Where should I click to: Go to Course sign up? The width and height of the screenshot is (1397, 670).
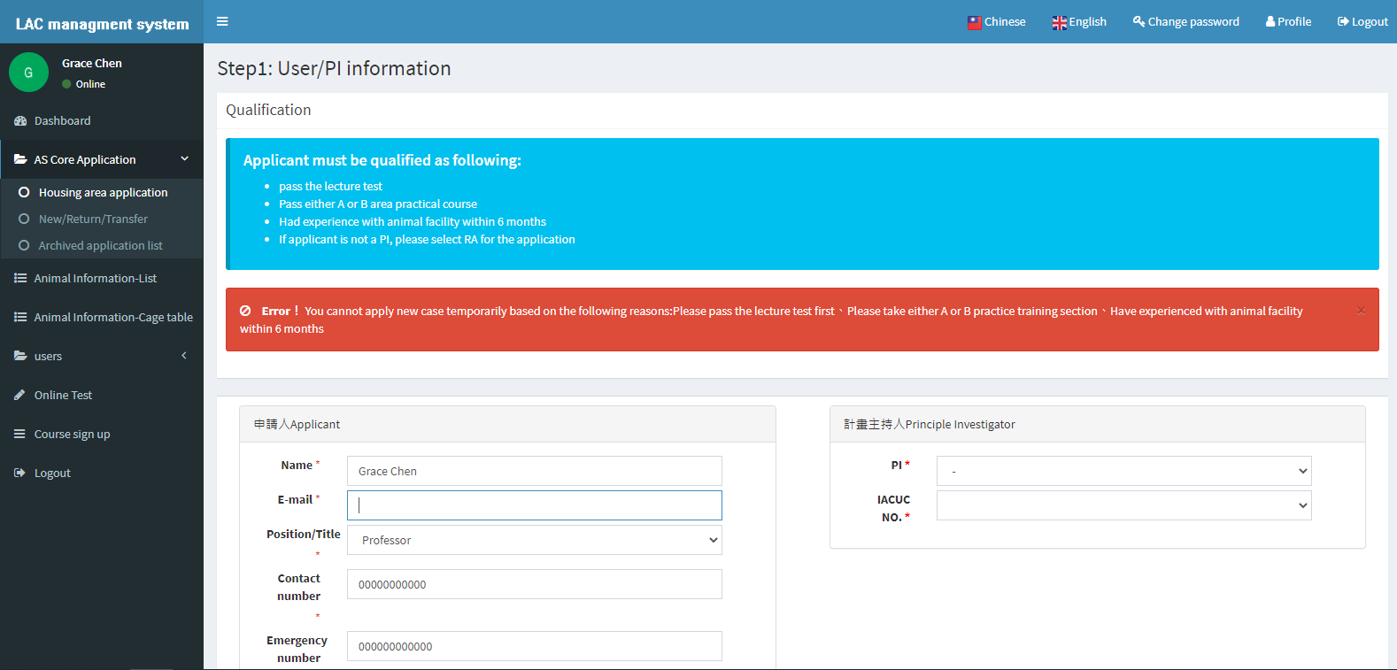coord(72,434)
